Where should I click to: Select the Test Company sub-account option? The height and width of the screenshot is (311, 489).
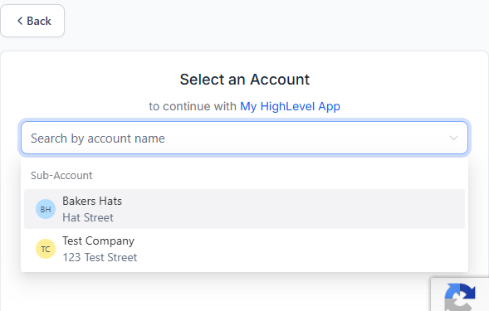tap(244, 249)
